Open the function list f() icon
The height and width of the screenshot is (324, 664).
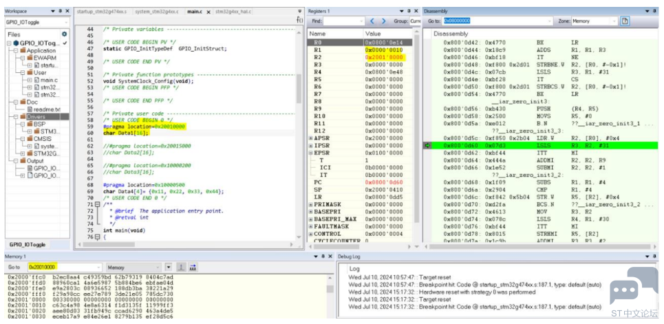click(299, 21)
